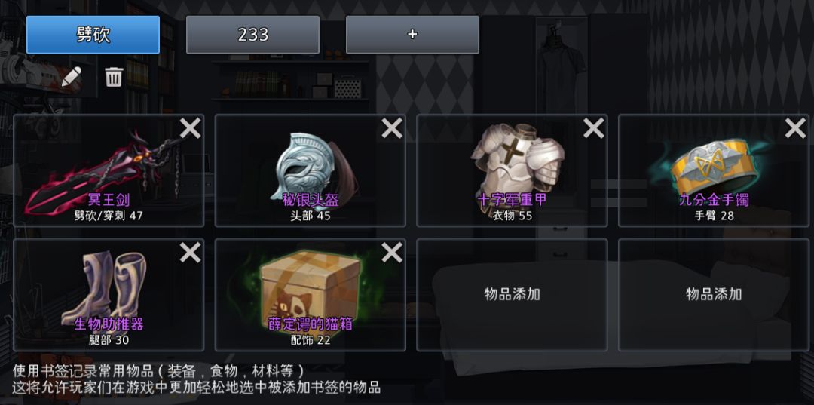Open the 233 bookmark tab

[252, 35]
